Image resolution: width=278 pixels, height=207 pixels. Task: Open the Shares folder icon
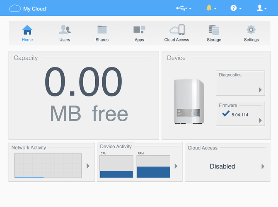(x=102, y=29)
